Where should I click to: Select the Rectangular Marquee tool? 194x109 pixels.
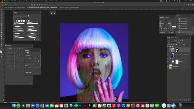(x=2, y=12)
